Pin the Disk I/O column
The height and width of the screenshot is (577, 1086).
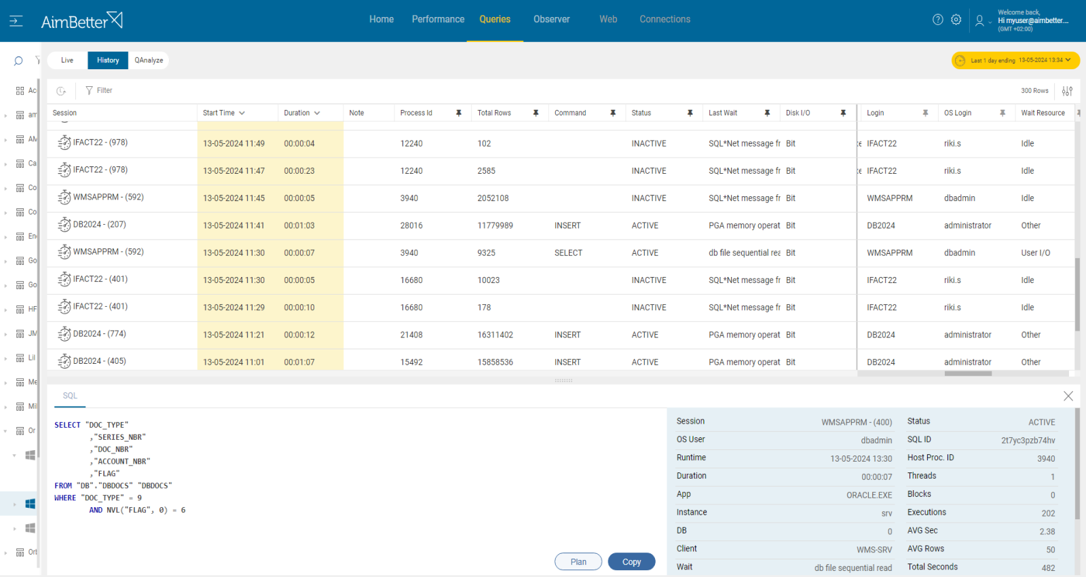click(x=843, y=113)
